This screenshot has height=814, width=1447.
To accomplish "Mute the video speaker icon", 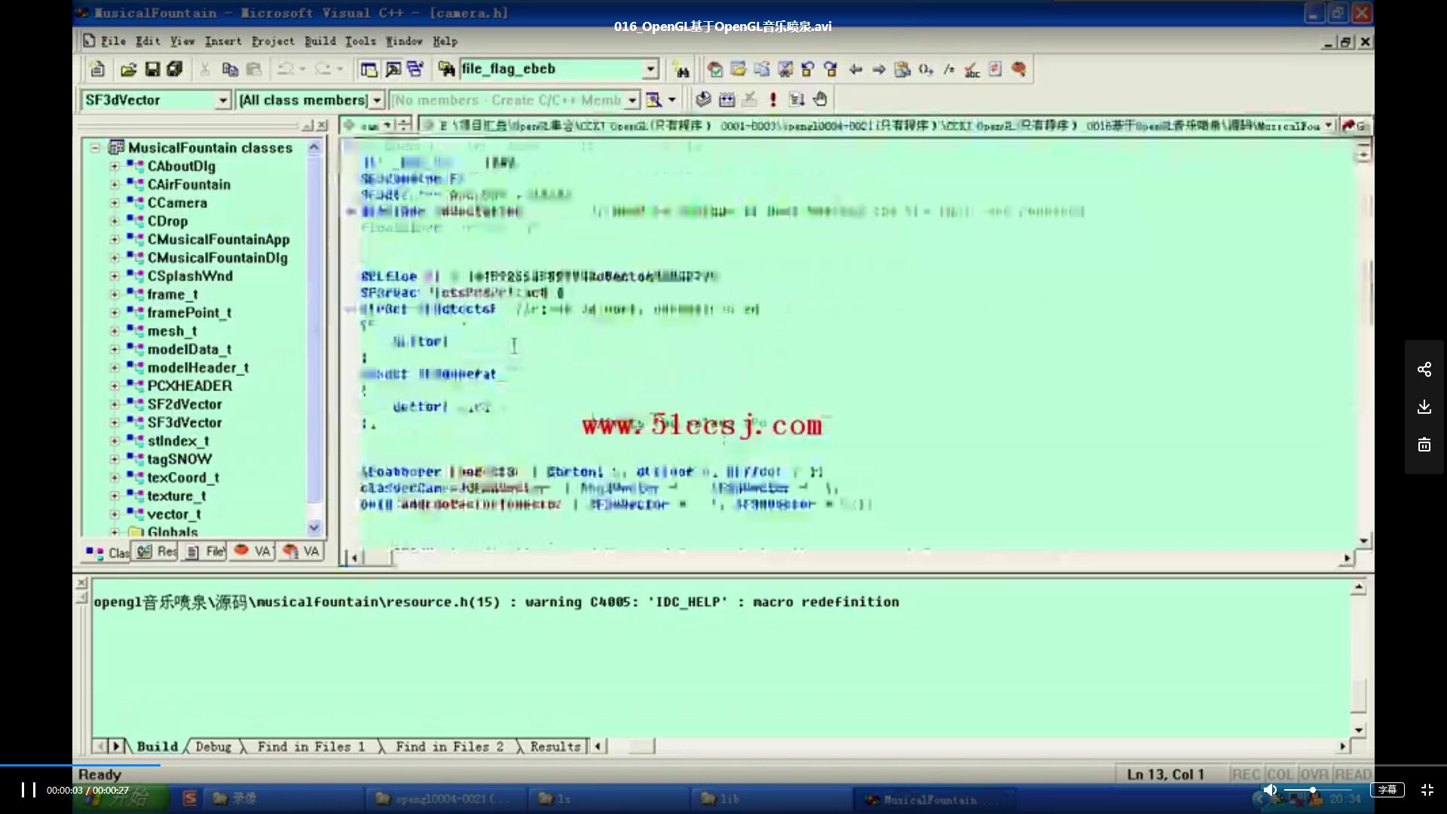I will [1270, 789].
